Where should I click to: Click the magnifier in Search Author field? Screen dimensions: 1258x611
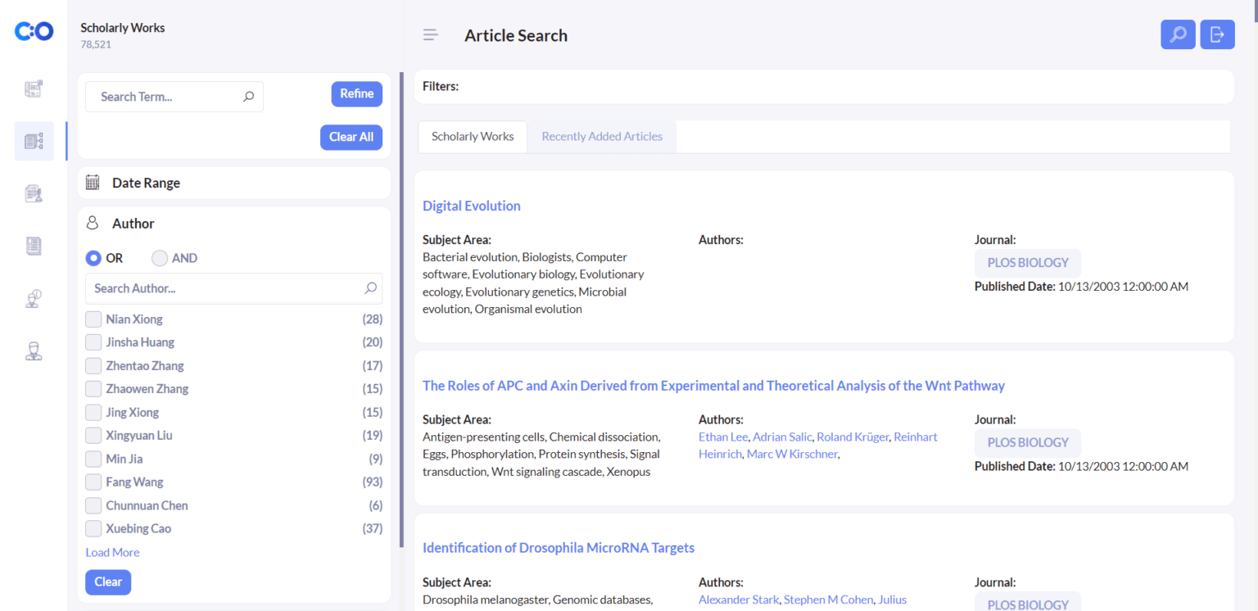tap(371, 288)
